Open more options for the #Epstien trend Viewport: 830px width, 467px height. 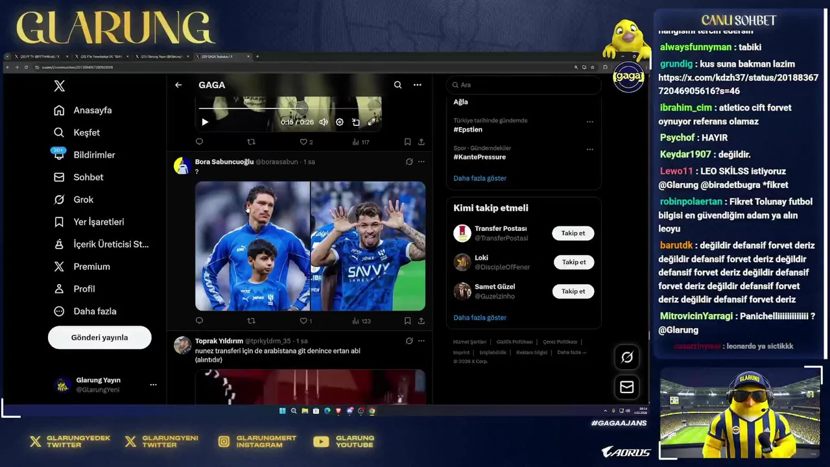(x=590, y=122)
